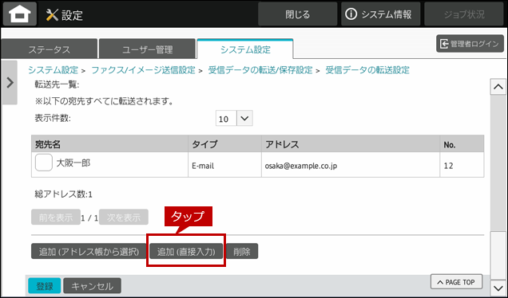Click the No. cell value 12
This screenshot has width=508, height=298.
(x=462, y=165)
